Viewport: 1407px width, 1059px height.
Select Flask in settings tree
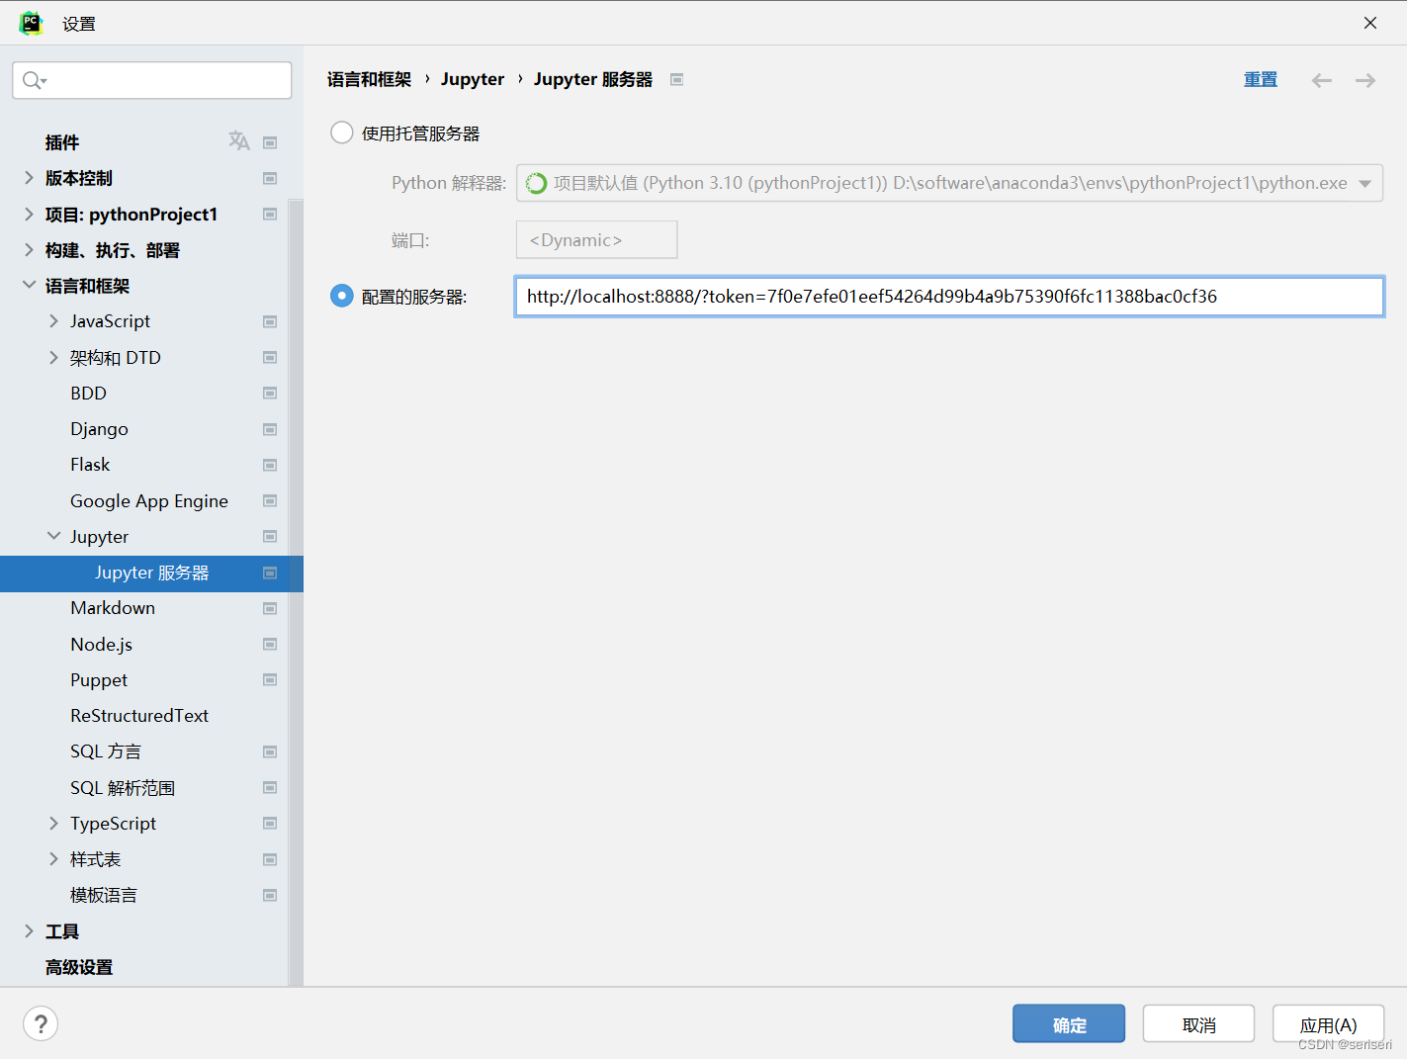90,465
